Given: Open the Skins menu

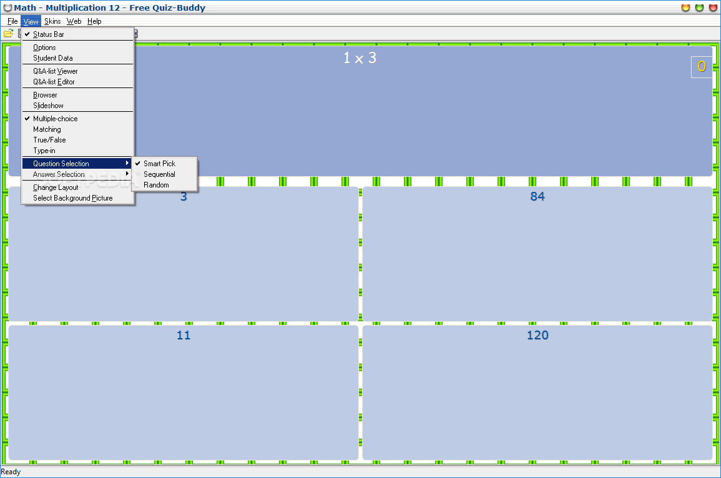Looking at the screenshot, I should click(x=52, y=21).
